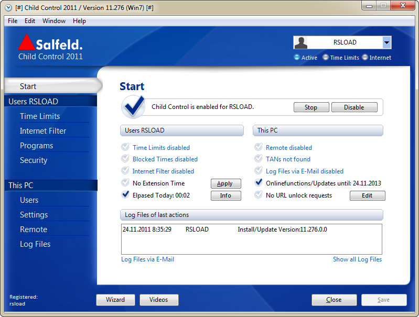
Task: Toggle the Internet status indicator
Action: coord(365,58)
